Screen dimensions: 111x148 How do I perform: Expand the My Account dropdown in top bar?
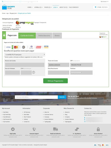(x=104, y=1)
